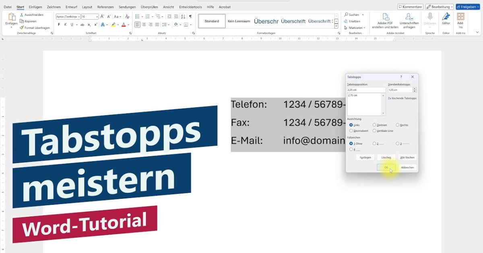Toggle underline formatting
483x253 pixels.
71,24
